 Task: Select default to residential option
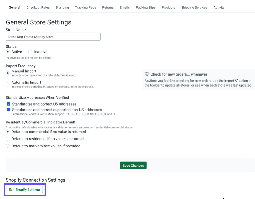8,138
